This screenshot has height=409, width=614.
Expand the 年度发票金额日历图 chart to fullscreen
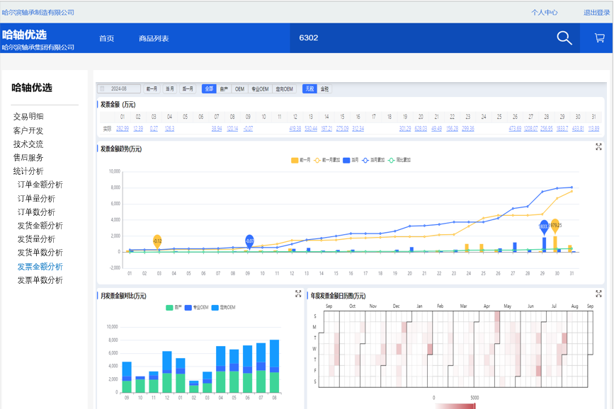tap(598, 294)
